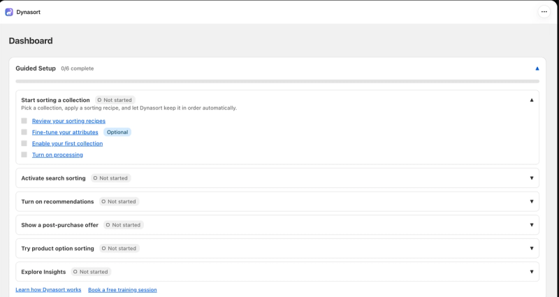The height and width of the screenshot is (297, 559).
Task: Expand the Show a post-purchase offer section
Action: coord(532,225)
